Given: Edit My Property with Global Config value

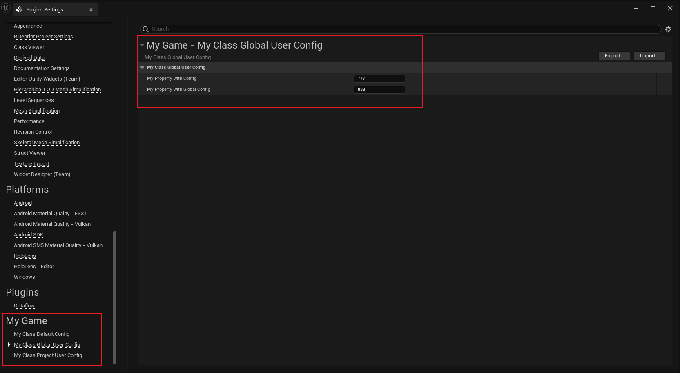Looking at the screenshot, I should point(379,90).
